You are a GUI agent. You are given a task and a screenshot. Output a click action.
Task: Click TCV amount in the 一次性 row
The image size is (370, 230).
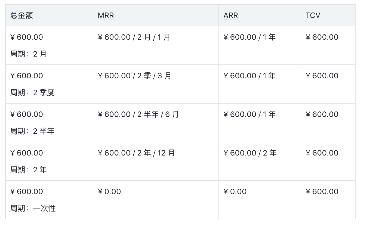[322, 192]
